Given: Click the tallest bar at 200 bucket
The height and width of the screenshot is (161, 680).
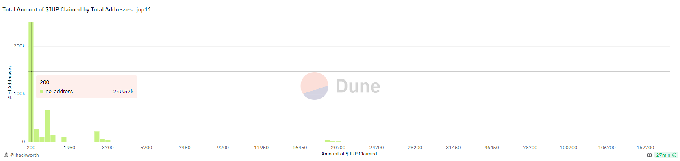Looking at the screenshot, I should tap(31, 82).
